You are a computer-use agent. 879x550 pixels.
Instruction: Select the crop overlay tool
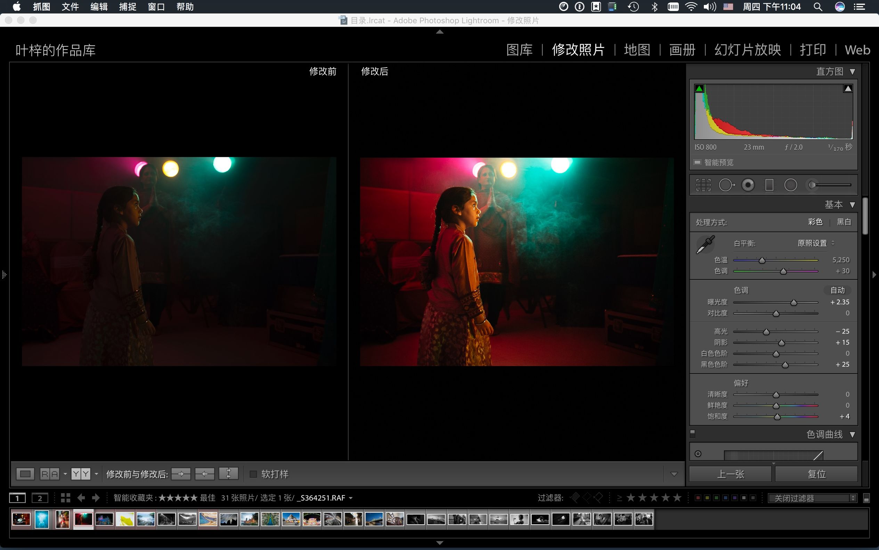(703, 185)
